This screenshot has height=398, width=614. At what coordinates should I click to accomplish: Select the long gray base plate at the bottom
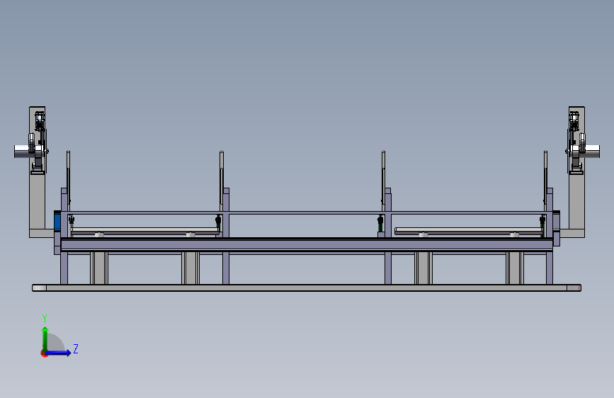tap(307, 288)
